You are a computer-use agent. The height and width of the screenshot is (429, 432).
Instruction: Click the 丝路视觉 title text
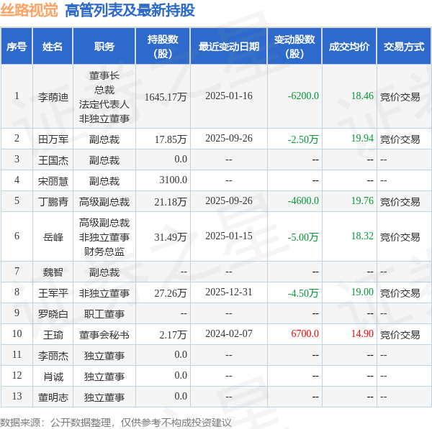(x=29, y=10)
